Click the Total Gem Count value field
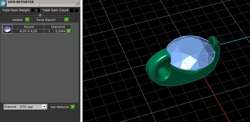Viewport: 250px width, 122px height. [x=74, y=10]
